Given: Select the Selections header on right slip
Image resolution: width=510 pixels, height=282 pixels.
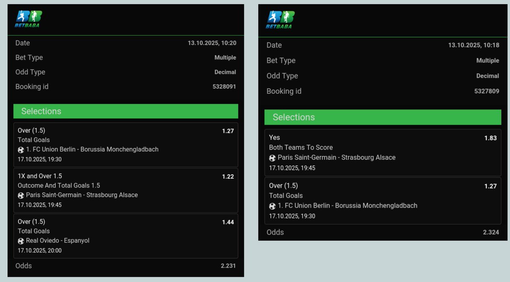Looking at the screenshot, I should [383, 117].
